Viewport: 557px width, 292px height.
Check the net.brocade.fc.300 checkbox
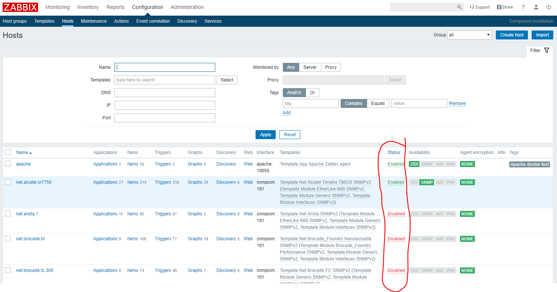tap(8, 270)
